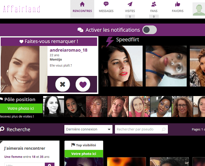This screenshot has height=166, width=205.
Task: Click the Favoris thumbs-up icon
Action: pos(177,4)
